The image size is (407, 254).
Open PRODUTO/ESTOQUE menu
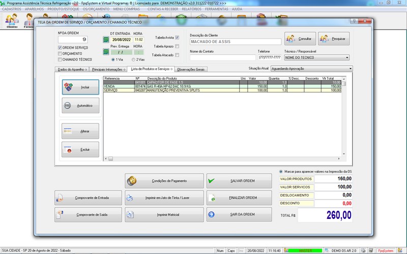(x=63, y=9)
